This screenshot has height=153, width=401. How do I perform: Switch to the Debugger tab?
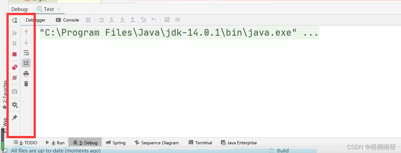pyautogui.click(x=35, y=20)
